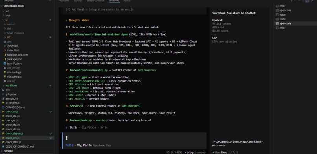Image resolution: width=317 pixels, height=154 pixels.
Task: Expand the node_modules folder
Action: (x=15, y=33)
